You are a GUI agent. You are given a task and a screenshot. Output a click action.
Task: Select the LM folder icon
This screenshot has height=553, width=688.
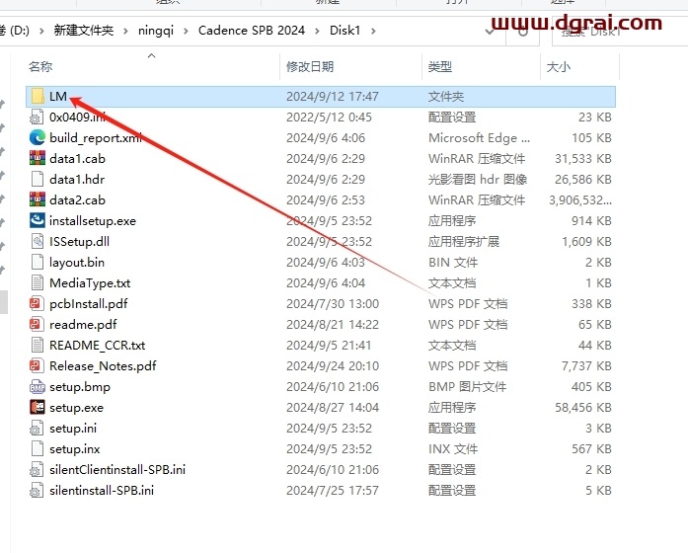[x=38, y=96]
